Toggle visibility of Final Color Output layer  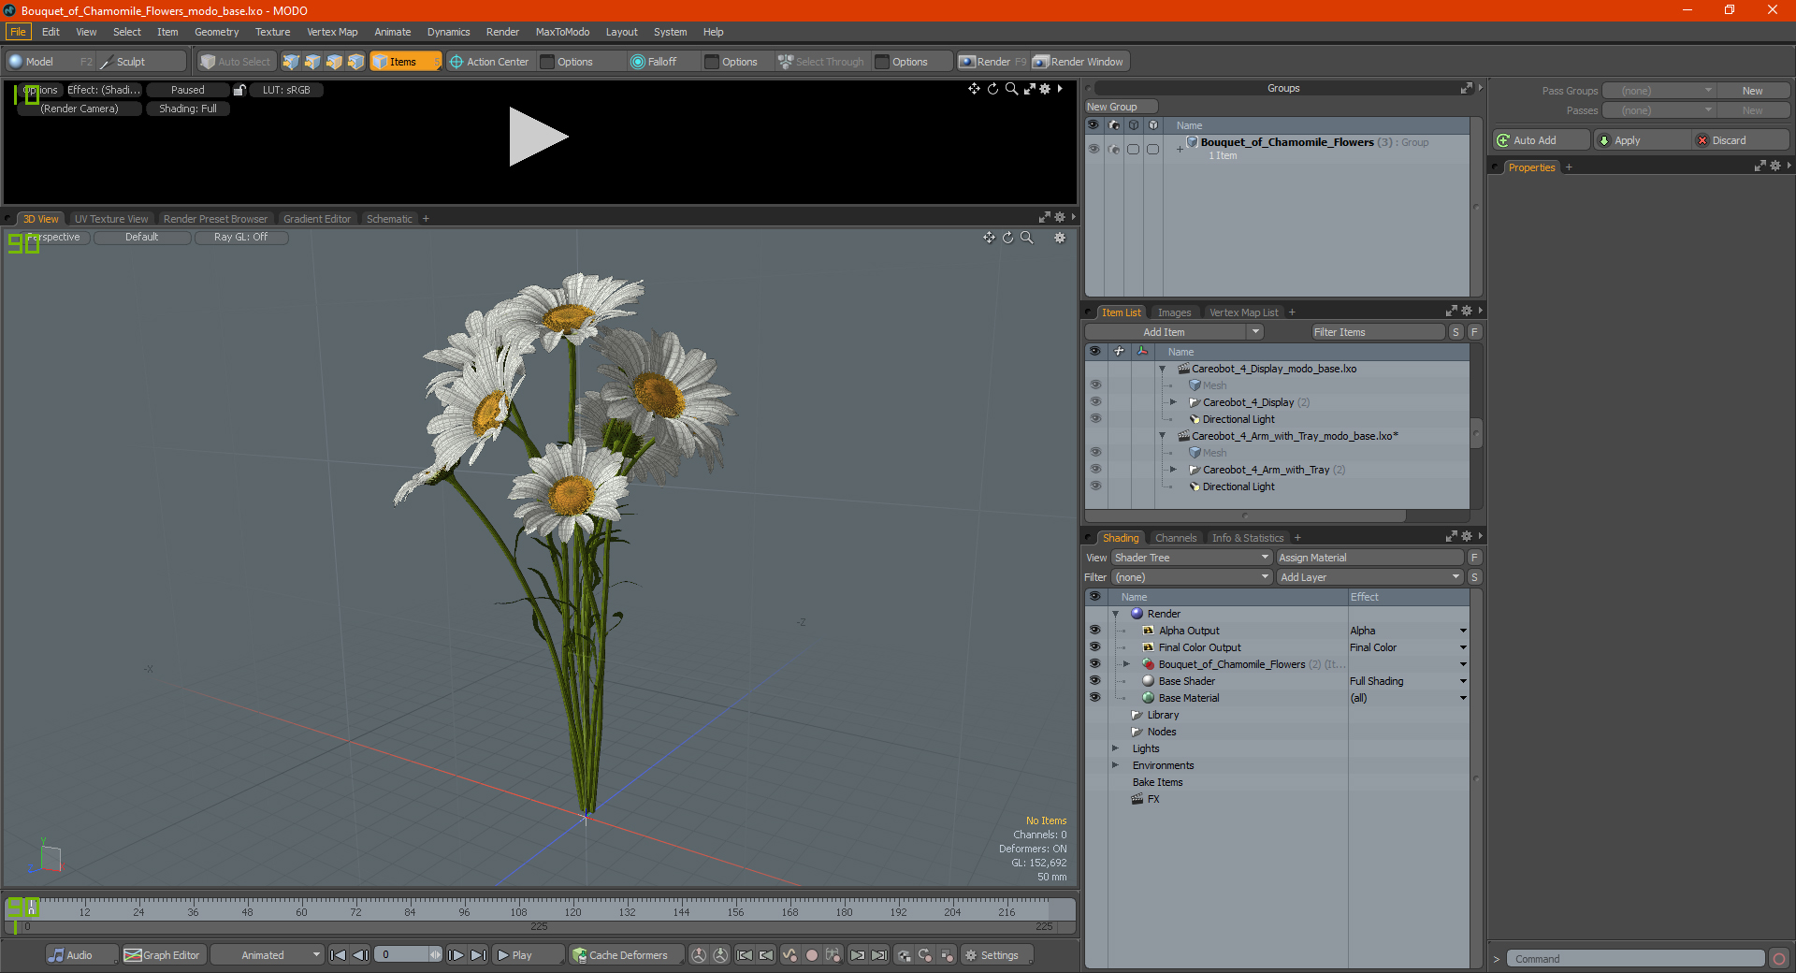1094,647
